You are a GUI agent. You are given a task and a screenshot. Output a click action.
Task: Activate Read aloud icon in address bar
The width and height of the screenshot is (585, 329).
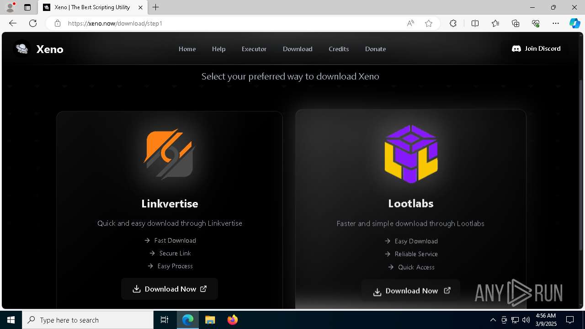[x=410, y=23]
